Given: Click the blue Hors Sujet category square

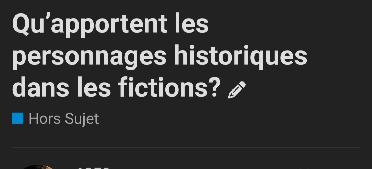Looking at the screenshot, I should [18, 118].
